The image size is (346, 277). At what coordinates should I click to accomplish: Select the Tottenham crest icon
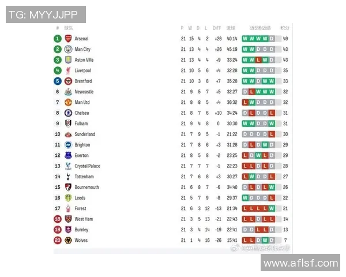[x=68, y=177]
